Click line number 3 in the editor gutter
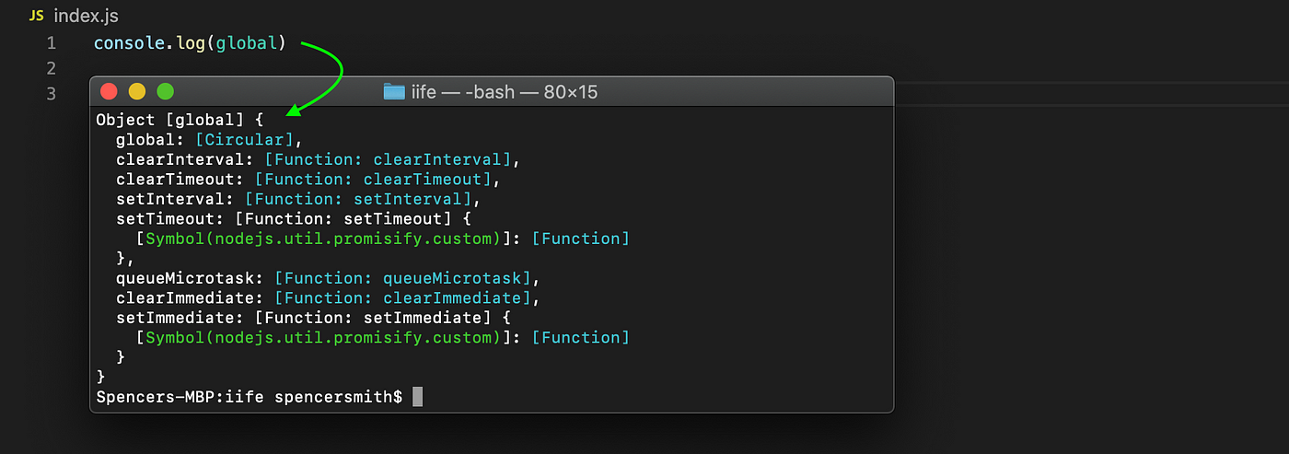 52,93
